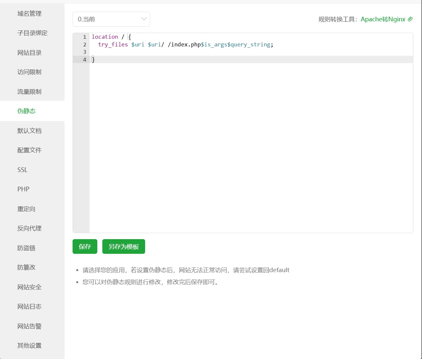Open the SSL settings section
Screen dimensions: 422x359
22,170
